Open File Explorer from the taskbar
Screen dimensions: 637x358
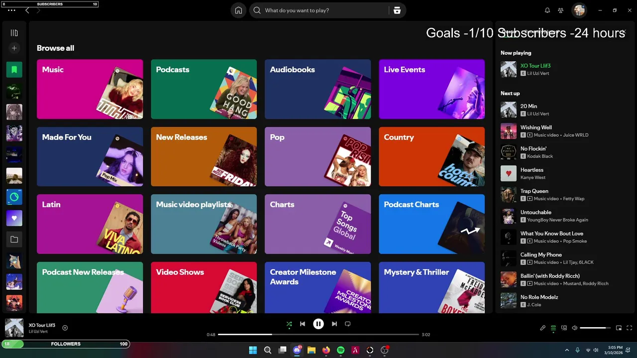[312, 350]
